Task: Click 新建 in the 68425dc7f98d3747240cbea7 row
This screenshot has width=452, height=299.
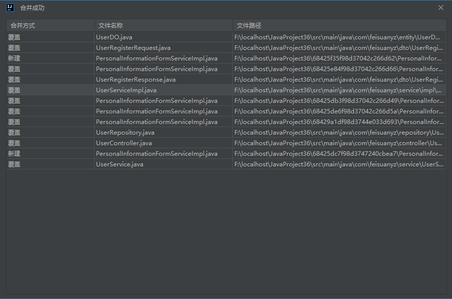Action: coord(14,154)
